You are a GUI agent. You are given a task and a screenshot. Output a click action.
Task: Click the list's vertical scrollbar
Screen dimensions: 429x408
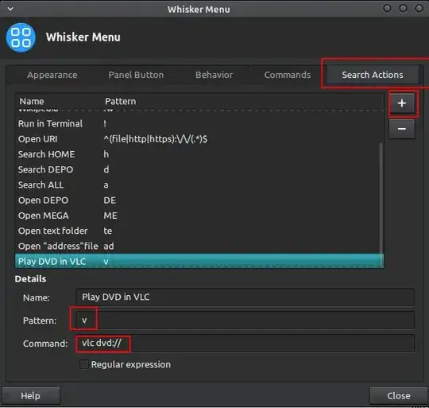click(381, 198)
